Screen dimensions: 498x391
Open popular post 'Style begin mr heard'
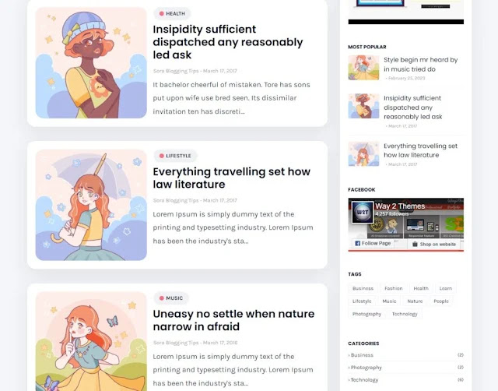pyautogui.click(x=420, y=64)
